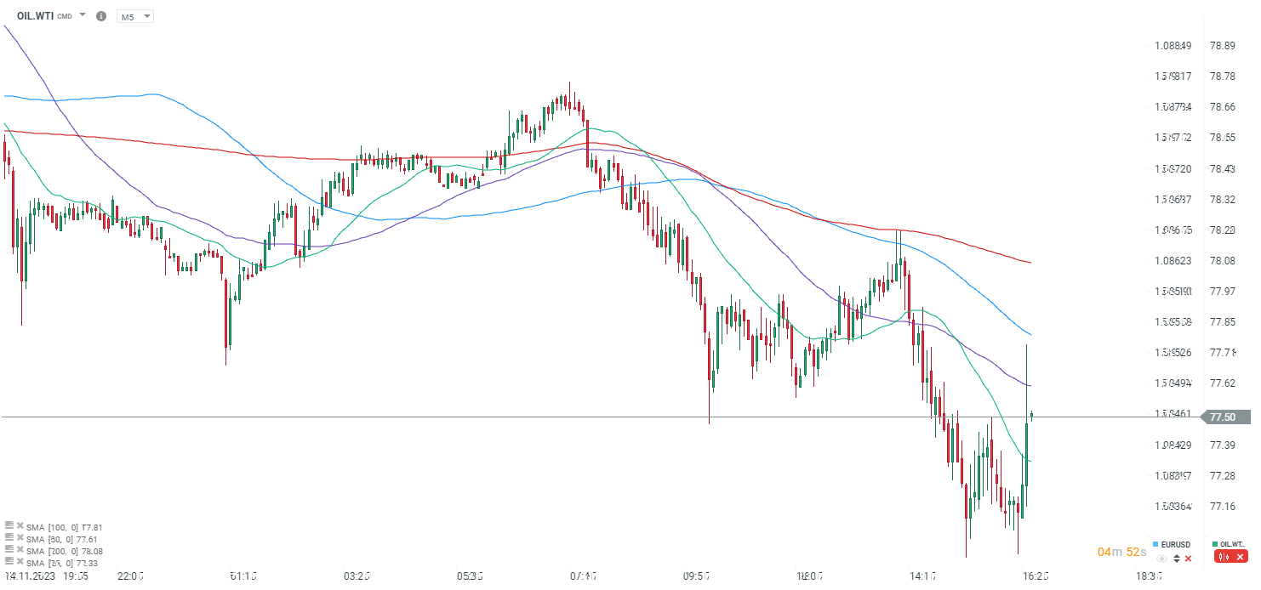The height and width of the screenshot is (590, 1261).
Task: Delete the bottom SMA indicator (77.33)
Action: tap(20, 562)
